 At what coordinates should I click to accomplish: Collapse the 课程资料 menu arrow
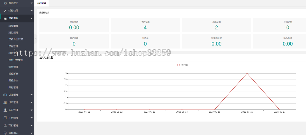(32, 19)
